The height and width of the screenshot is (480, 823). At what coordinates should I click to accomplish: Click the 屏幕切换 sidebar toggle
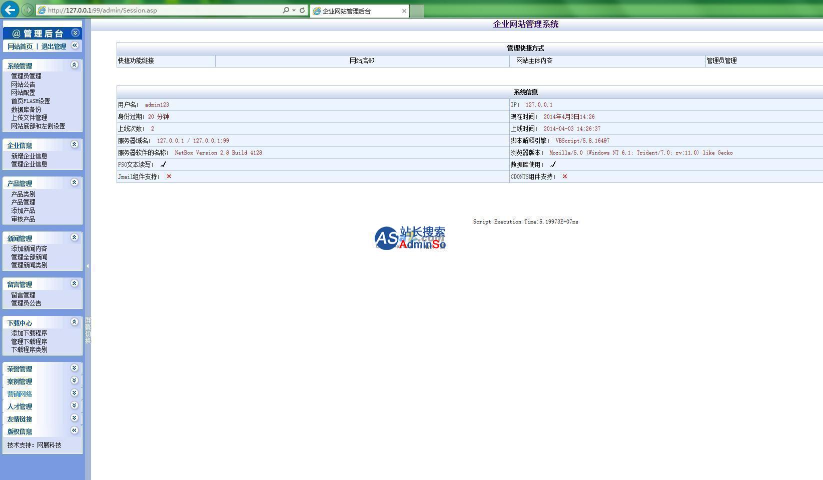(88, 330)
